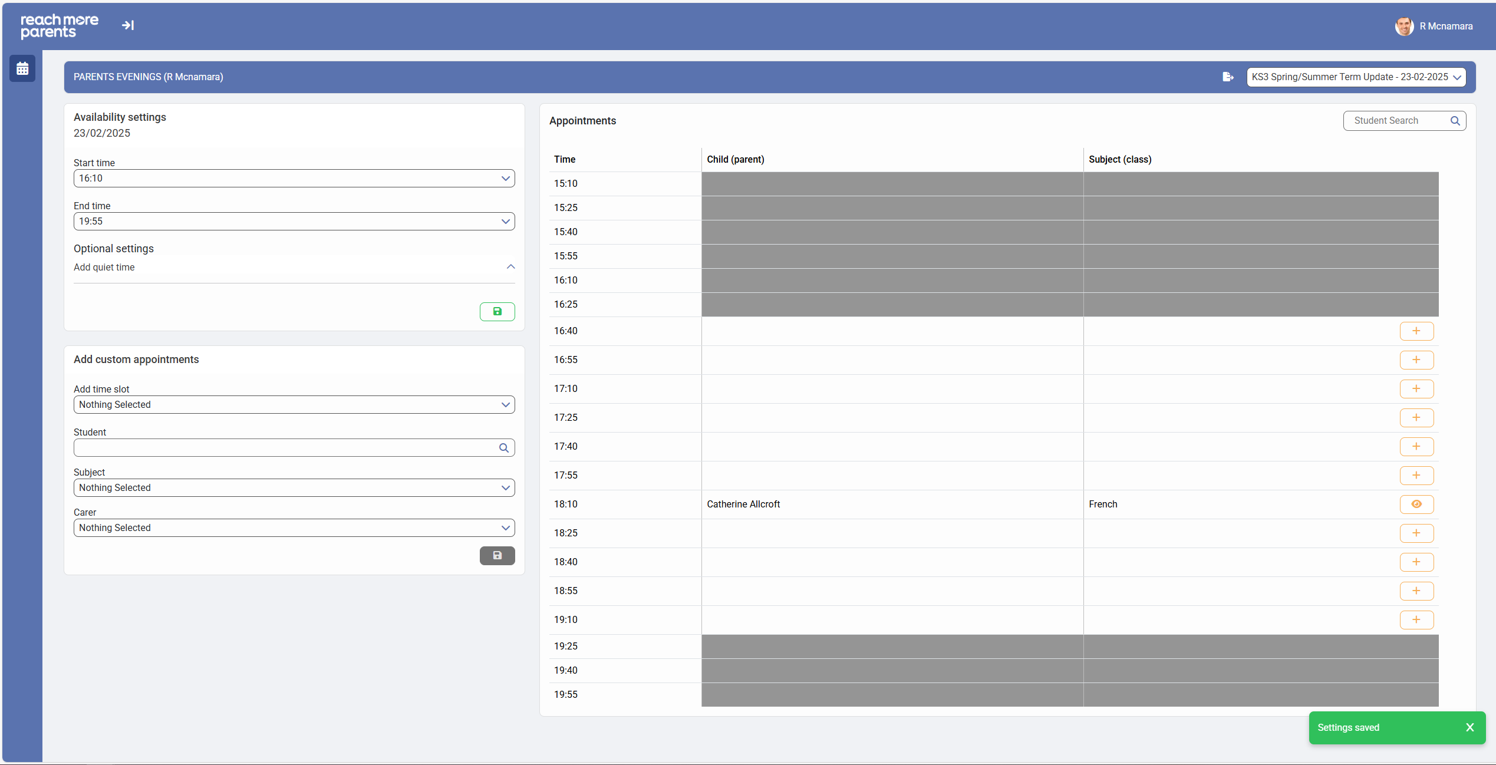The image size is (1496, 765).
Task: Click the export icon beside event dropdown
Action: pyautogui.click(x=1228, y=77)
